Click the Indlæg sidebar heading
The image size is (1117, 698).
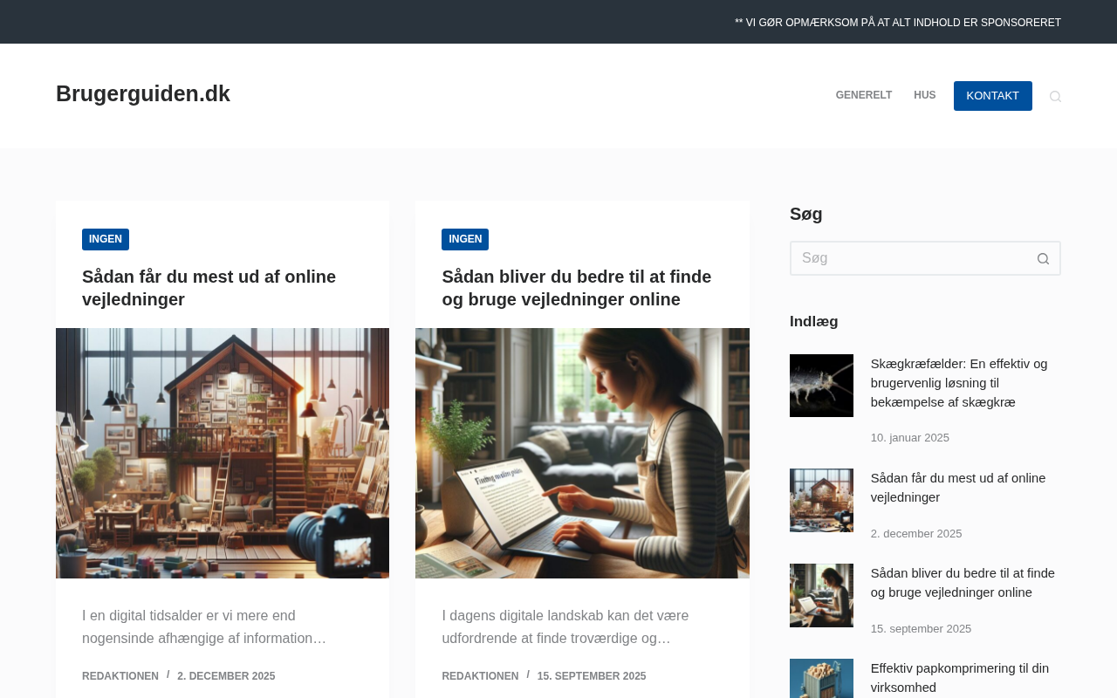tap(814, 321)
